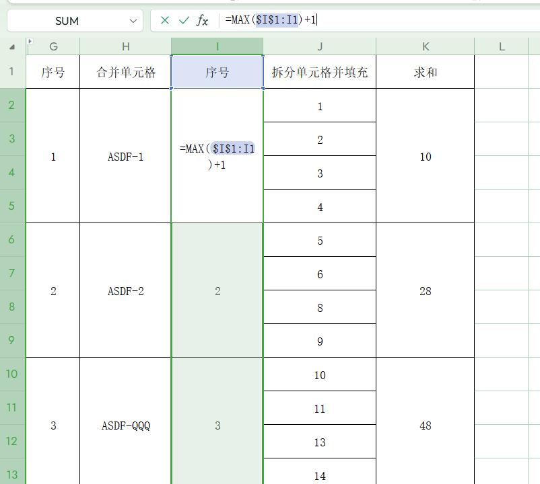540x484 pixels.
Task: Select merged cell in column I showing 3
Action: pos(217,421)
